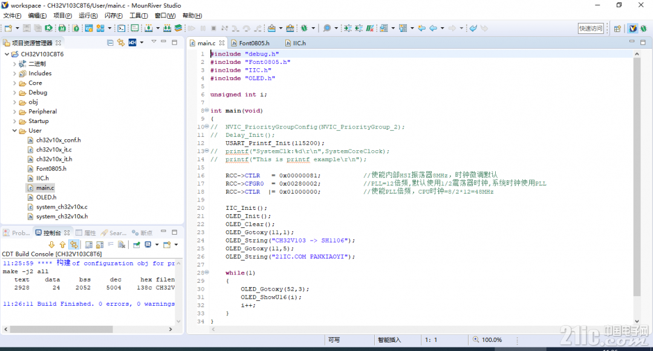Open the Display Selected Console dropdown arrow
Image resolution: width=653 pixels, height=351 pixels.
(157, 245)
